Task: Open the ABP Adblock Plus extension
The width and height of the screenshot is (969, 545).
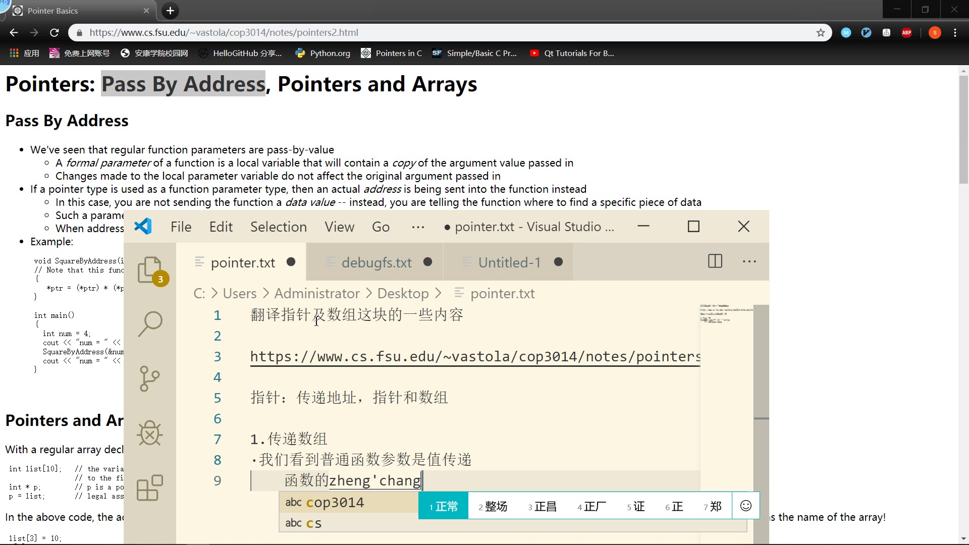Action: (907, 33)
